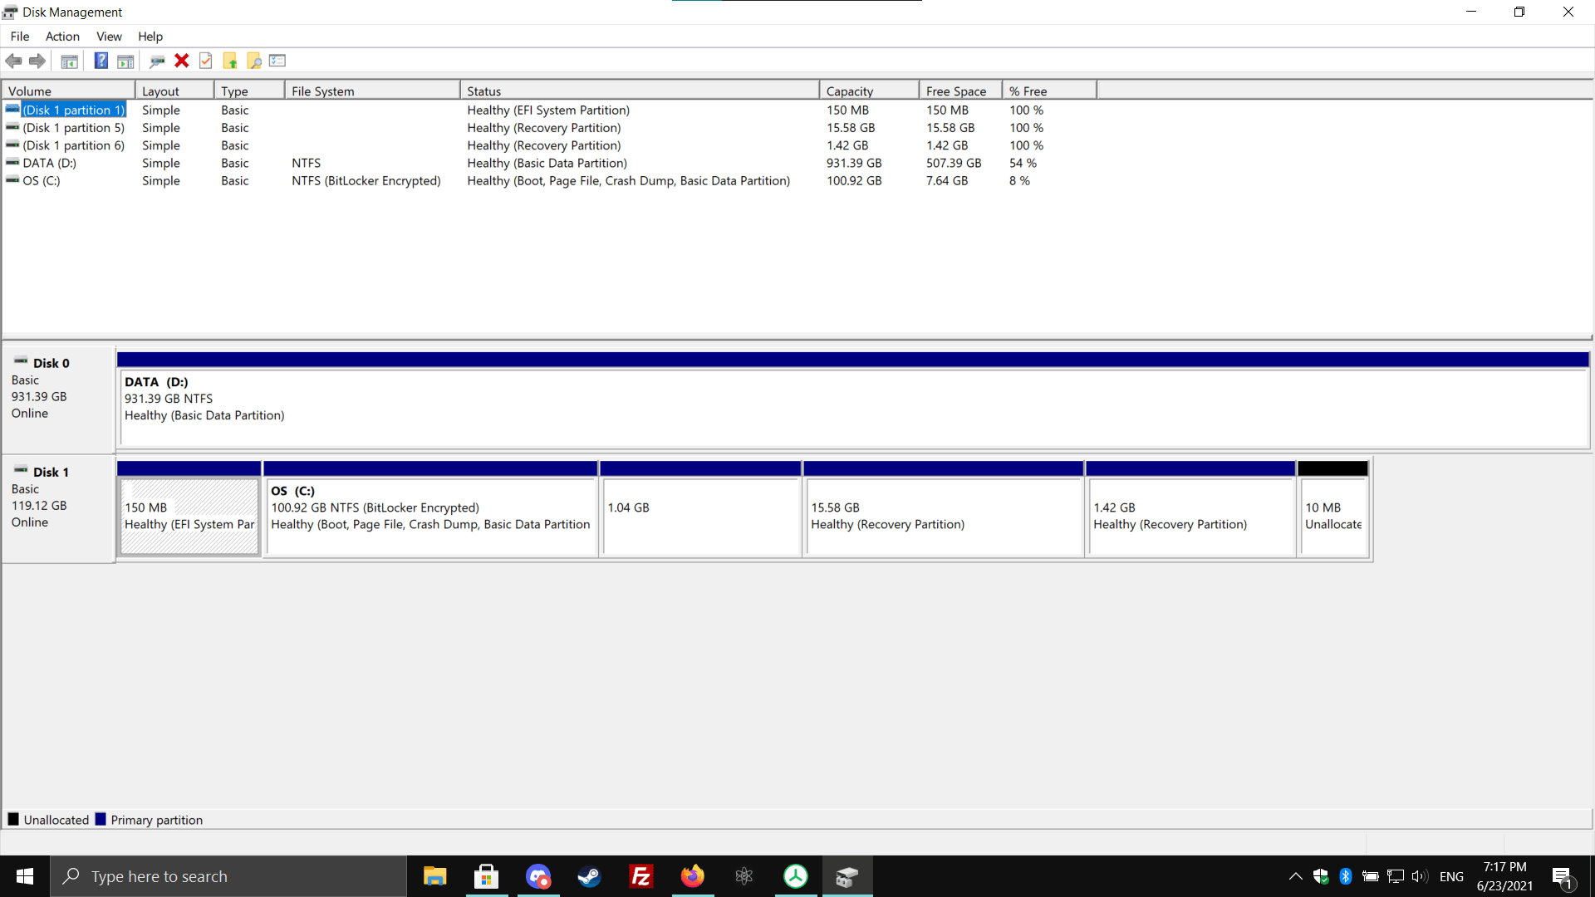This screenshot has height=897, width=1595.
Task: Sort by the % Free column header
Action: point(1050,91)
